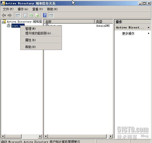Image resolution: width=152 pixels, height=143 pixels.
Task: Click the title bar application icon
Action: (x=3, y=3)
